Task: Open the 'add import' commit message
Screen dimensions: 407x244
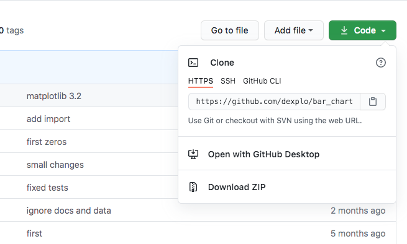Action: (x=48, y=119)
